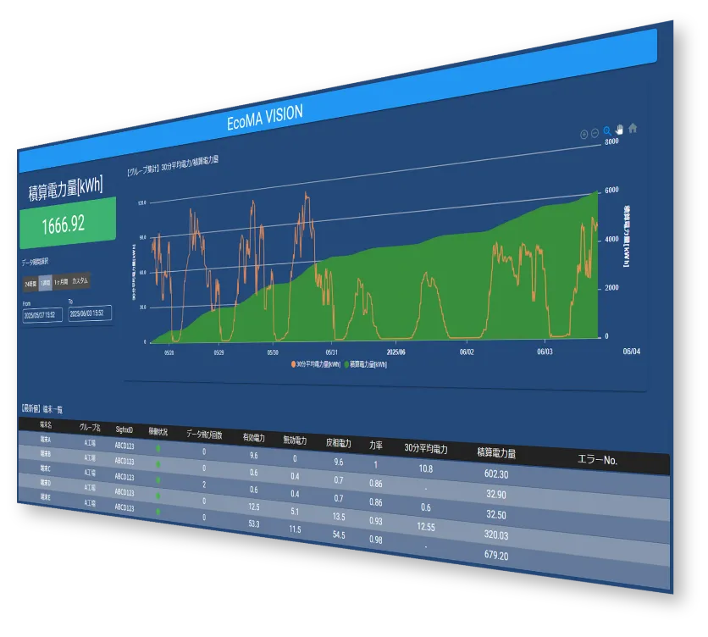Click the 320.03 cumulative energy value
Image resolution: width=708 pixels, height=637 pixels.
coord(496,535)
